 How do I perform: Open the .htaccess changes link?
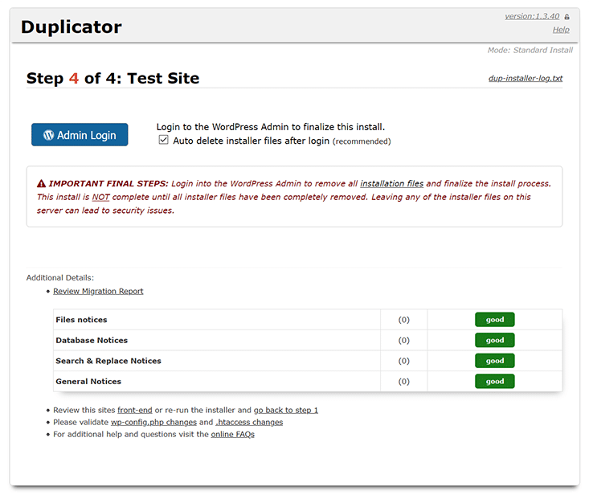(x=249, y=422)
